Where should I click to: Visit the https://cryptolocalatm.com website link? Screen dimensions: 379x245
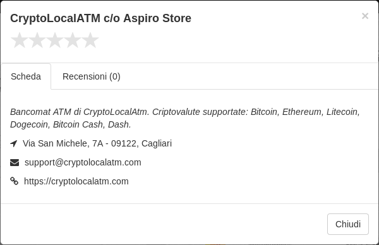[x=76, y=181]
